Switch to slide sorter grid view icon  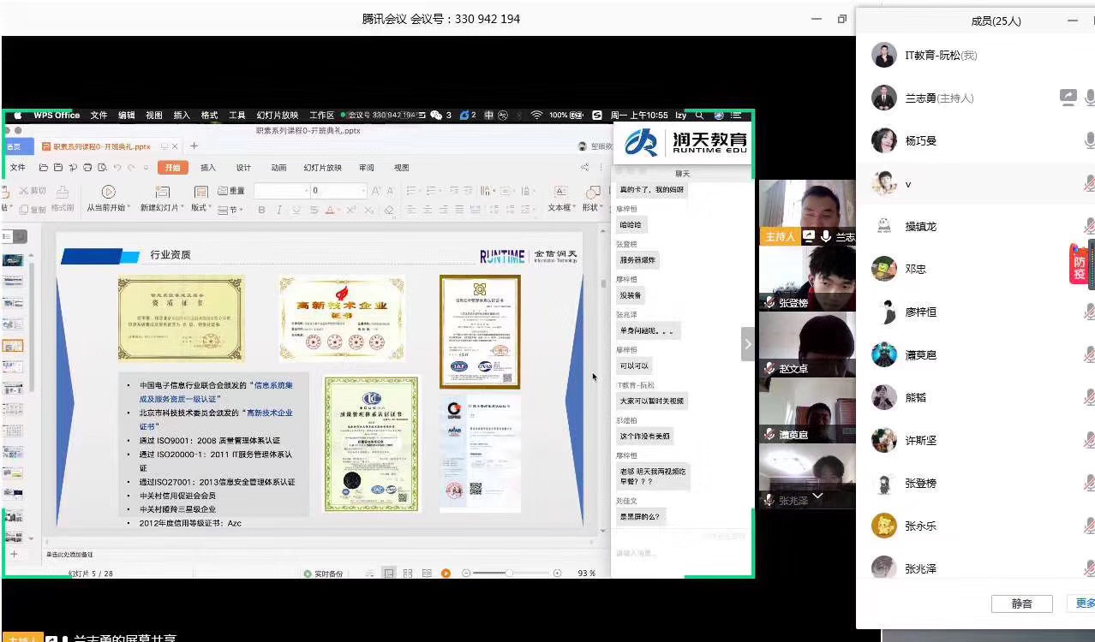tap(407, 573)
